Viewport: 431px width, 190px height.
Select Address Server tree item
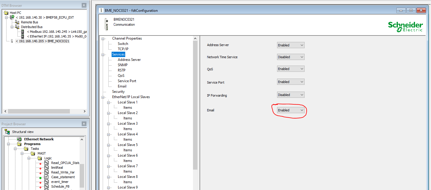[129, 60]
